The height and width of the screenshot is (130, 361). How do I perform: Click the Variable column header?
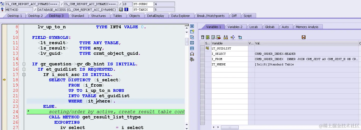[230, 43]
